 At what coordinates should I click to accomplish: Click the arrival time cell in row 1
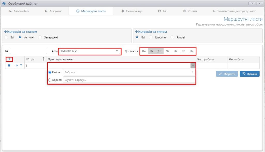coord(212,66)
